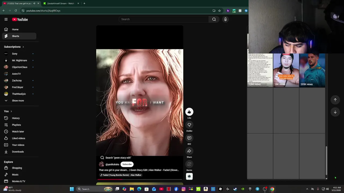Screen dimensions: 344x193
Task: Select the YouTube "That one girl" tab
Action: point(19,3)
